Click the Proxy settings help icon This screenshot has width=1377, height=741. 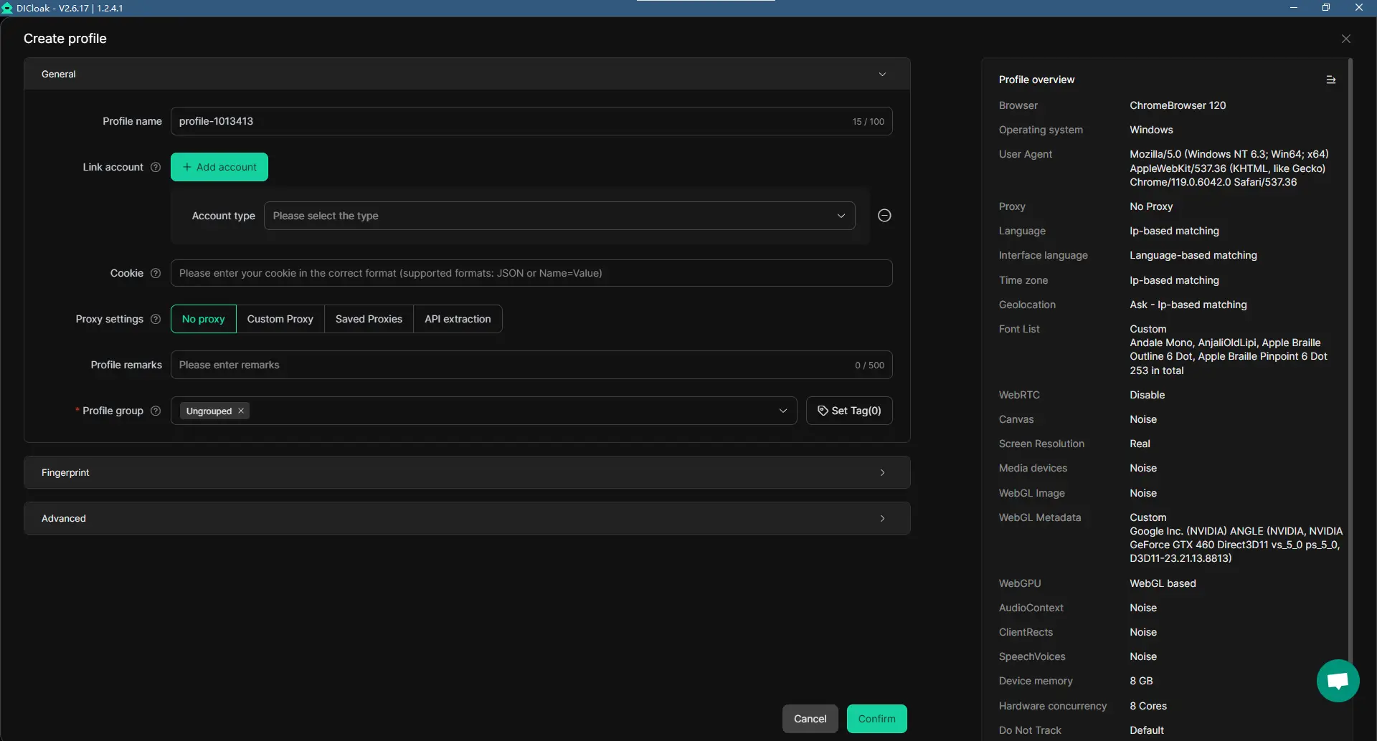tap(156, 319)
